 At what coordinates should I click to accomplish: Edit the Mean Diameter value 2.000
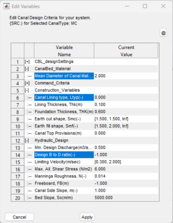click(126, 76)
